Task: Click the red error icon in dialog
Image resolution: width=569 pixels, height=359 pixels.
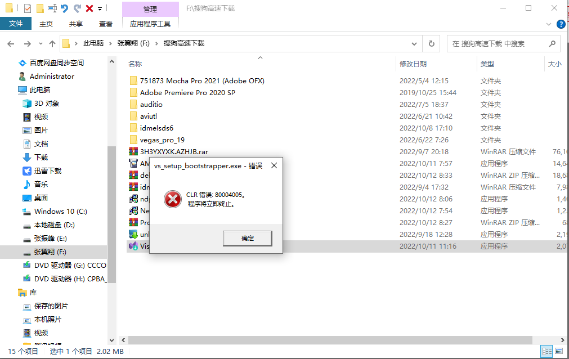Action: coord(173,199)
